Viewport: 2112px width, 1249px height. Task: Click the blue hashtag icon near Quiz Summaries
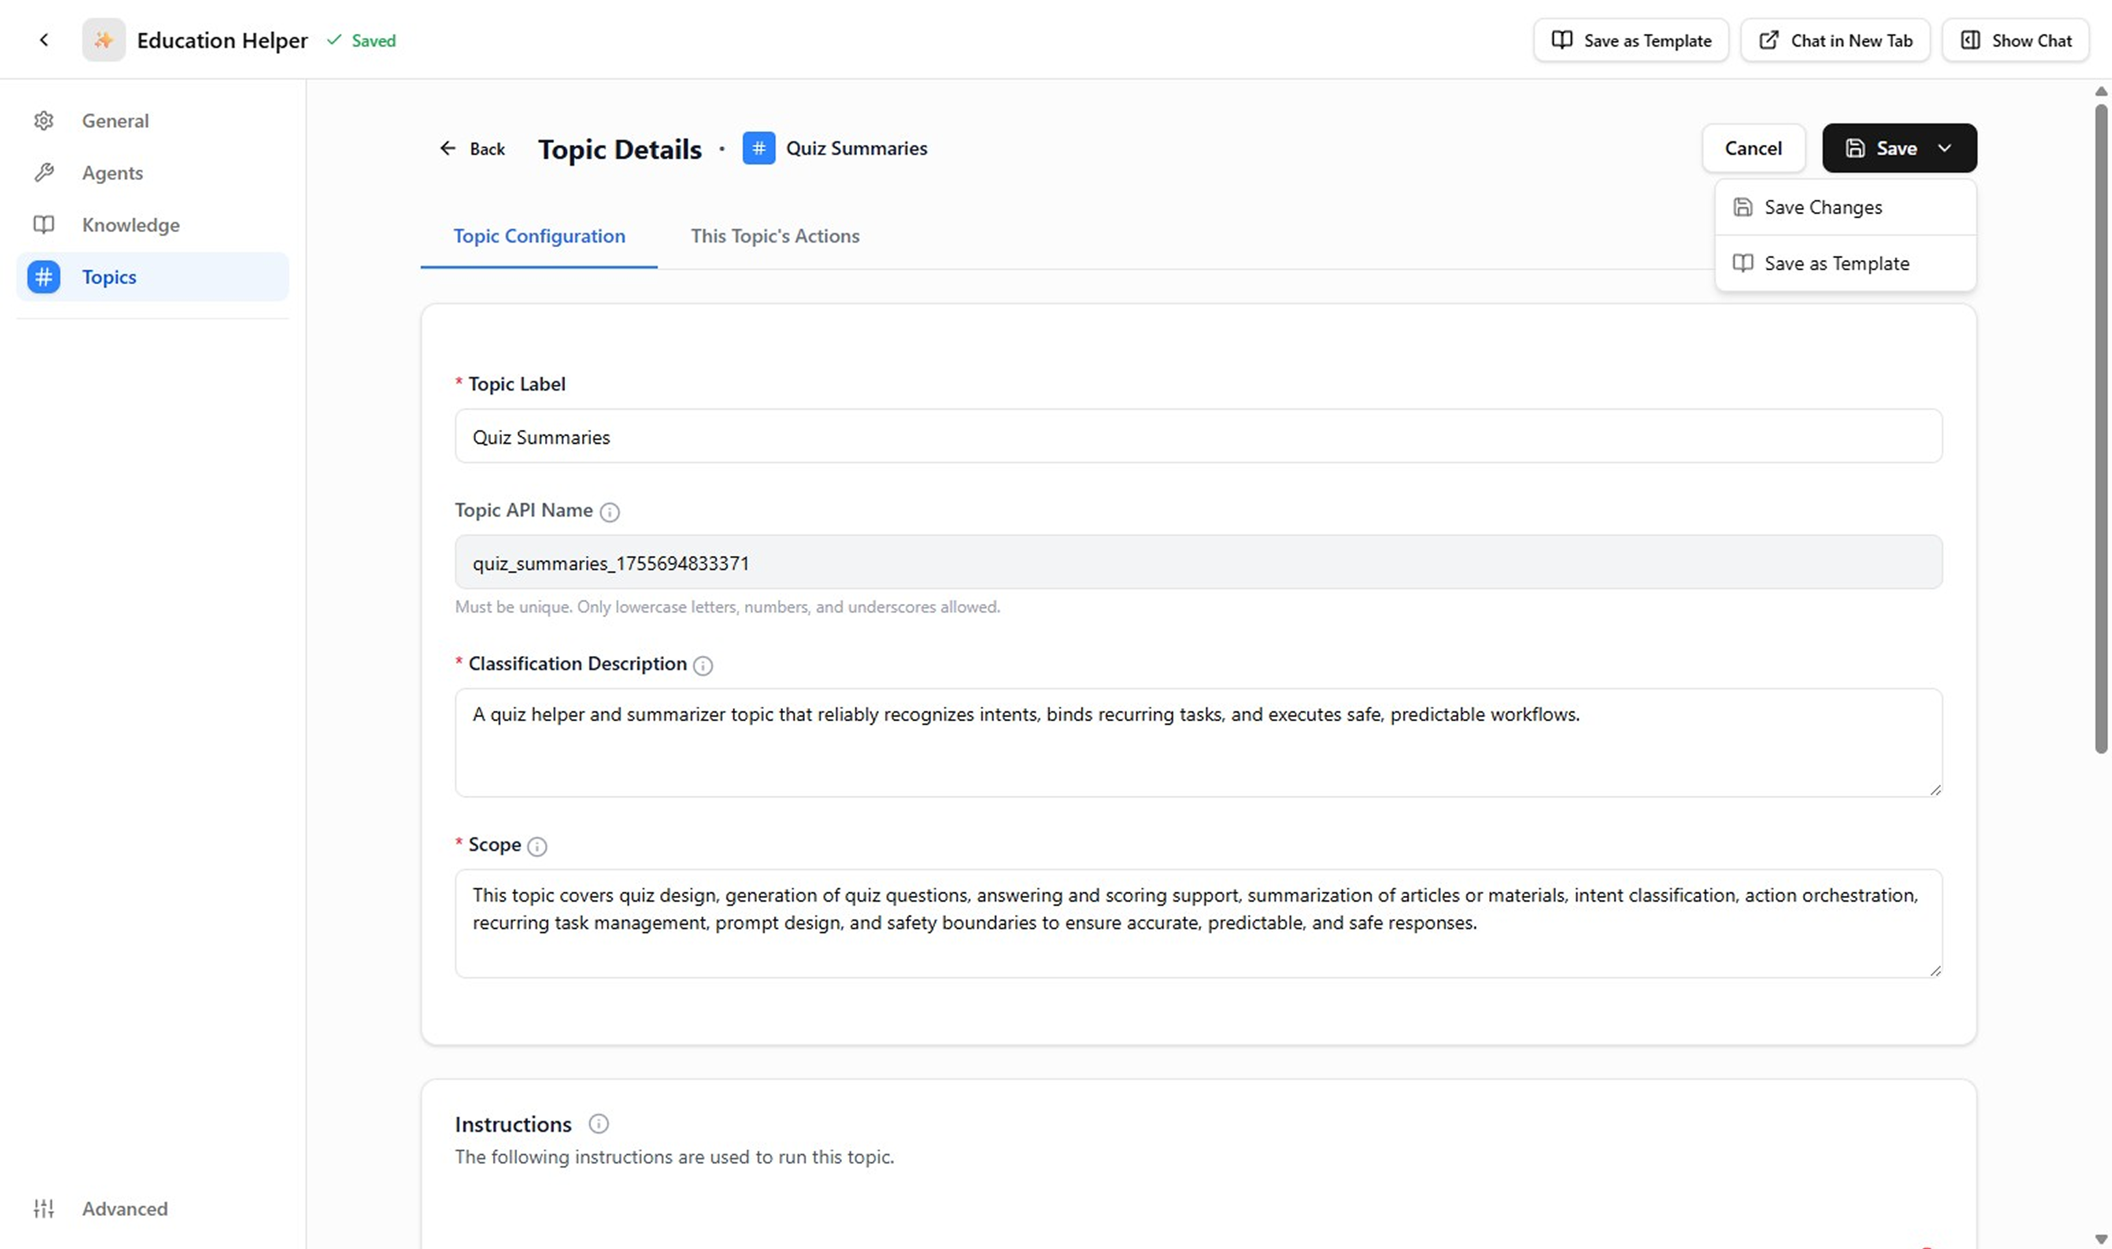(x=758, y=148)
